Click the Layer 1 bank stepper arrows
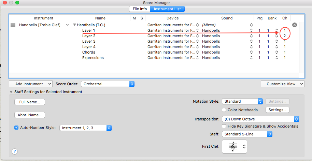Viewport: 312px width, 161px height. tap(276, 30)
